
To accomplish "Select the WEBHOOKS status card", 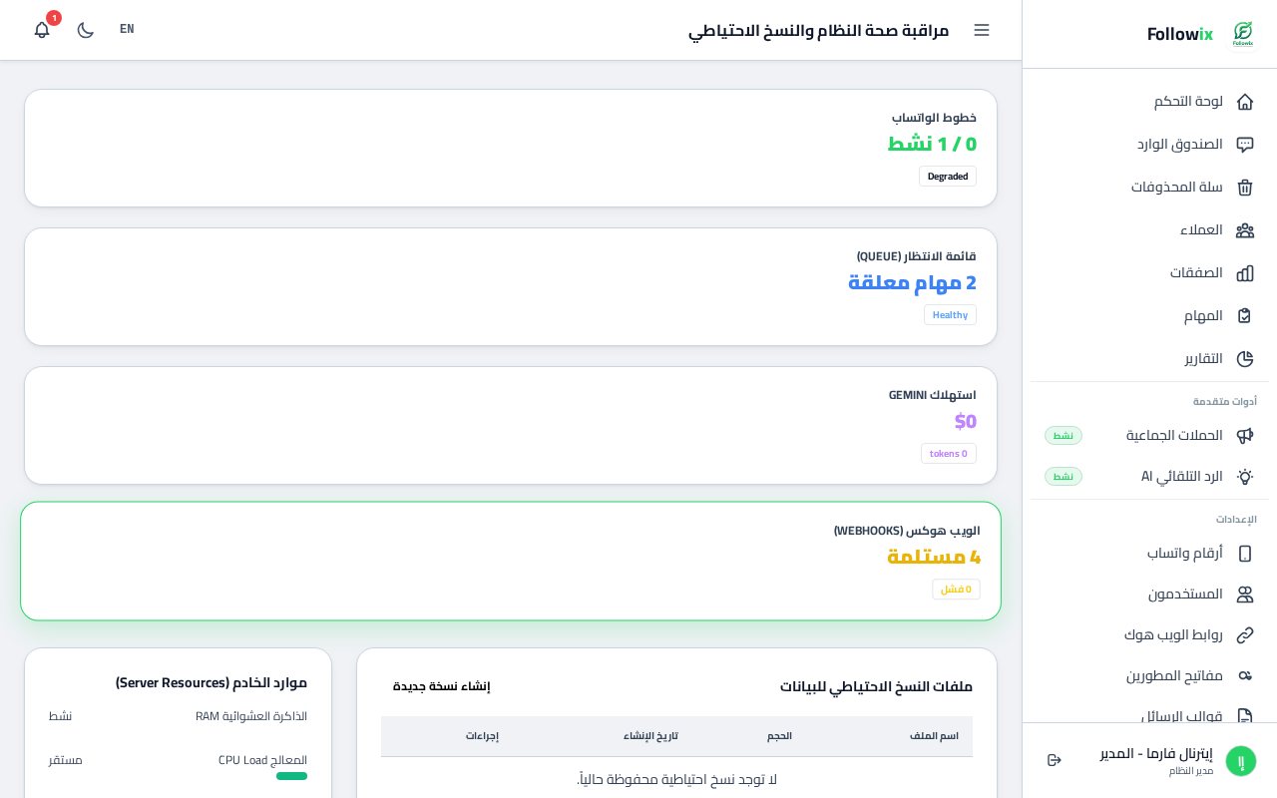I will [x=511, y=561].
